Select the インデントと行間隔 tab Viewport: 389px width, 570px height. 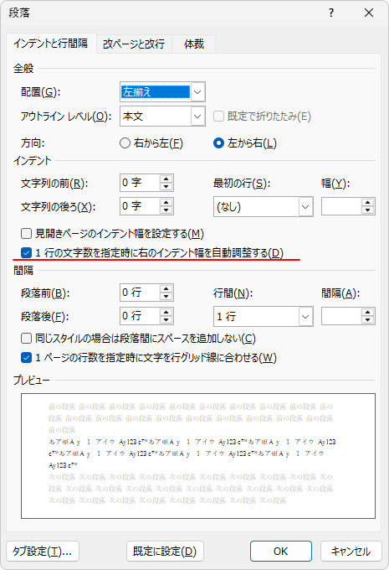click(x=51, y=44)
